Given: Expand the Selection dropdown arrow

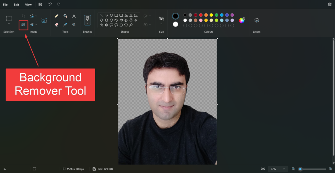Looking at the screenshot, I should click(9, 24).
